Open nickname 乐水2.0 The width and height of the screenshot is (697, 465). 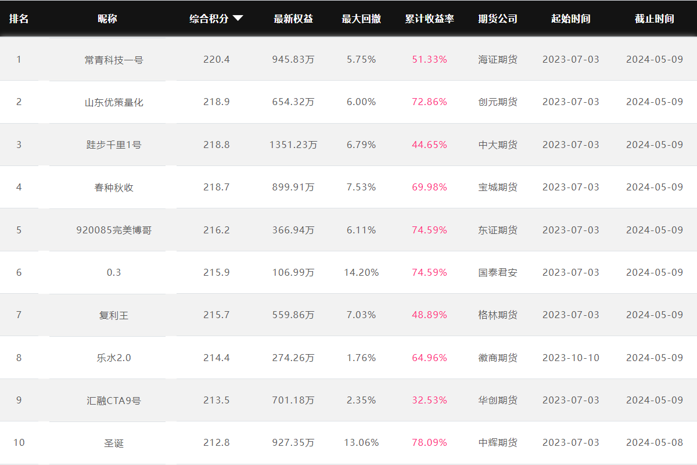(x=114, y=358)
